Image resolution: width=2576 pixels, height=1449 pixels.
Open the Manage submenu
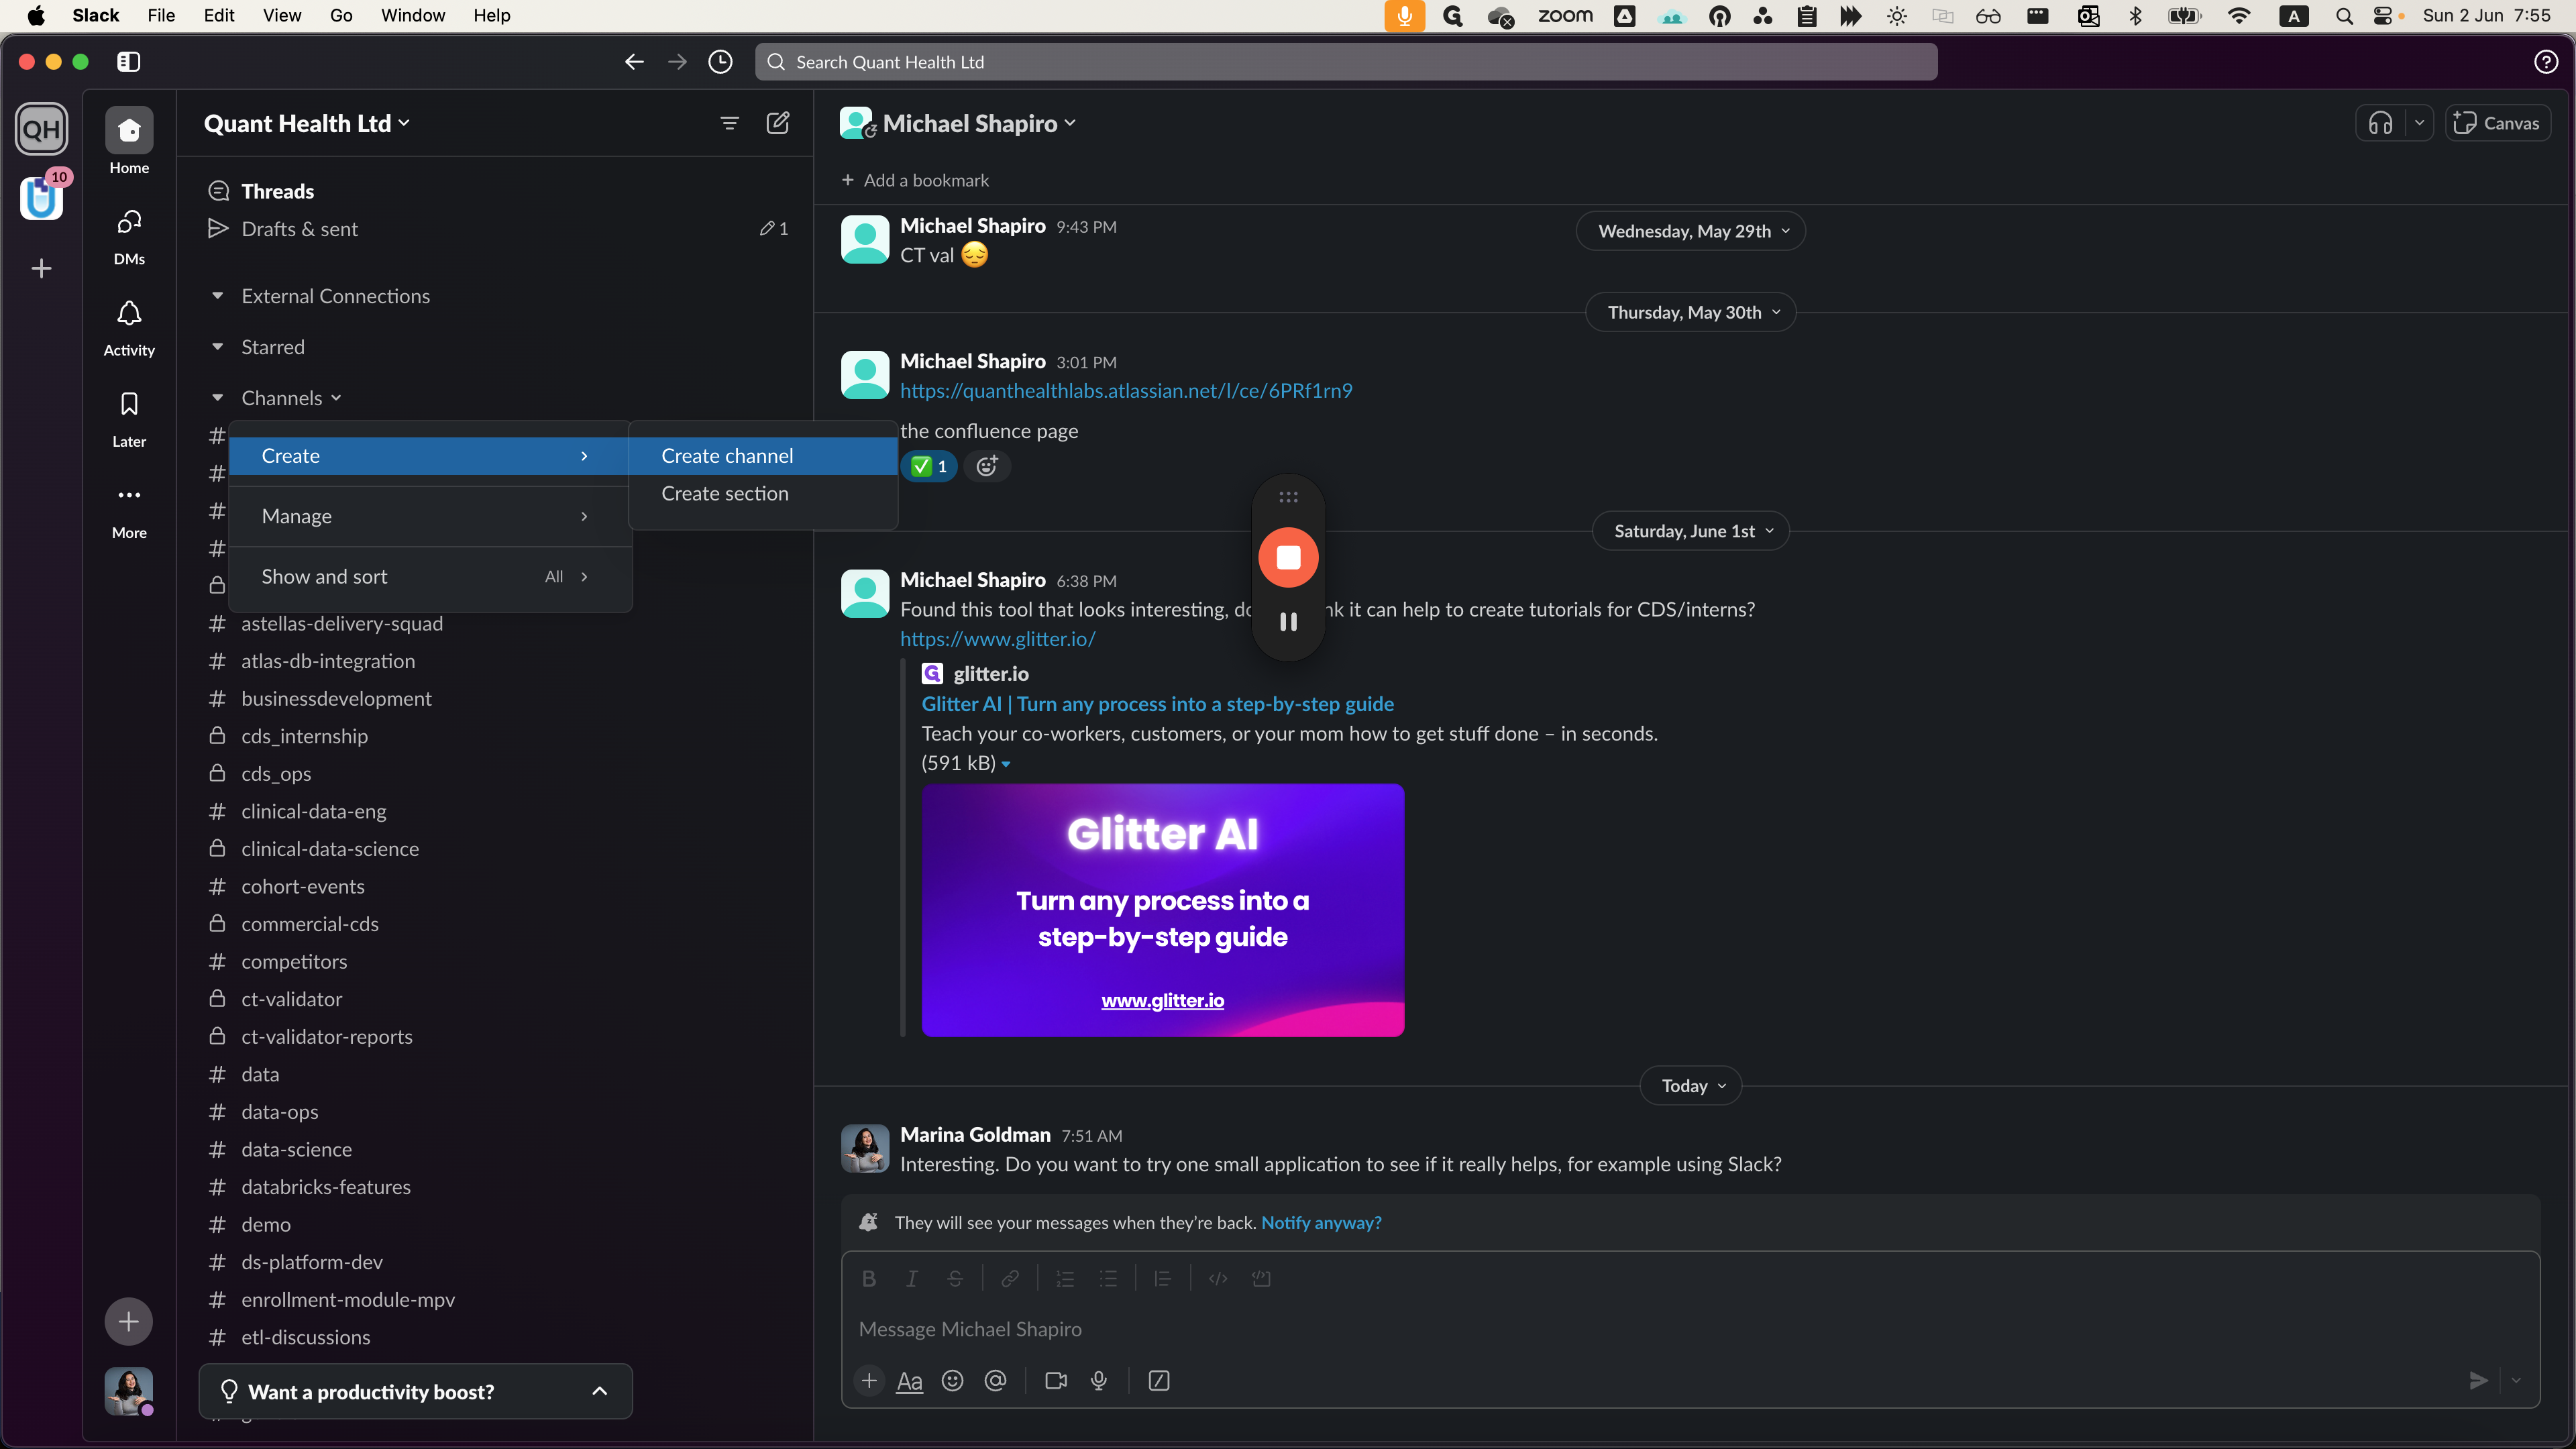point(430,516)
